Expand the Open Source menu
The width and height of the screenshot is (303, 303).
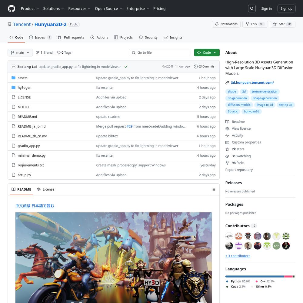pyautogui.click(x=108, y=8)
